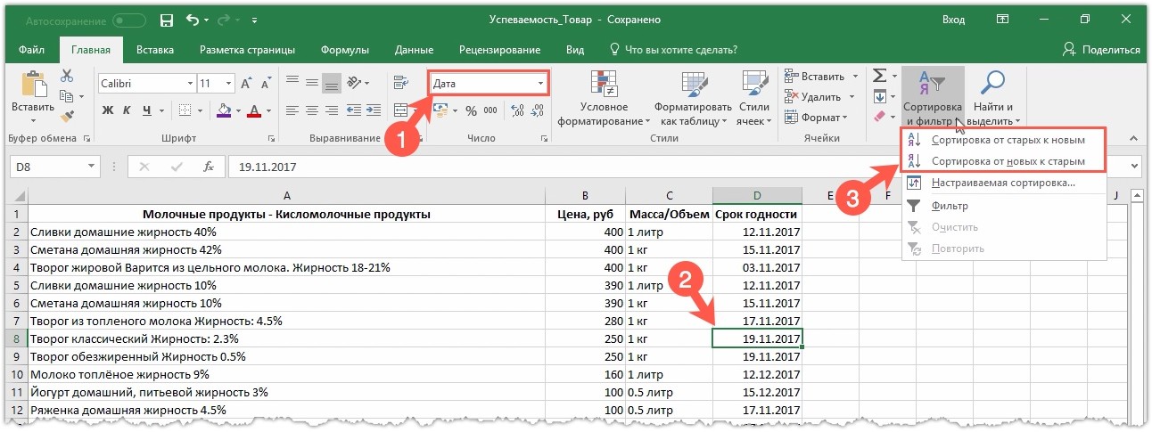The image size is (1152, 432).
Task: Open the Файл tab
Action: [x=31, y=50]
